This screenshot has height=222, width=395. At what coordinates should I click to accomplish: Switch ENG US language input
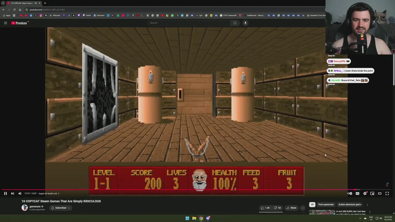[x=371, y=218]
